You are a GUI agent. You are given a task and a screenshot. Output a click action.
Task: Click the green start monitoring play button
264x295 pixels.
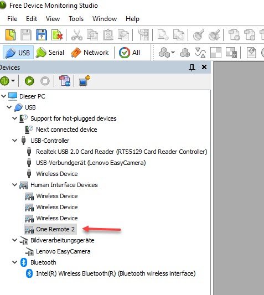point(29,81)
